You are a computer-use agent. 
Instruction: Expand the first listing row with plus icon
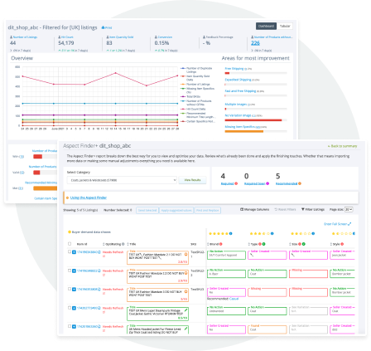[74, 252]
